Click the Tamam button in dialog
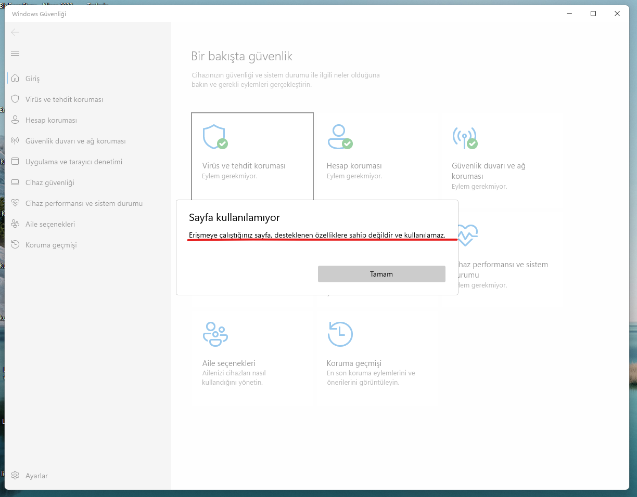 [x=381, y=274]
